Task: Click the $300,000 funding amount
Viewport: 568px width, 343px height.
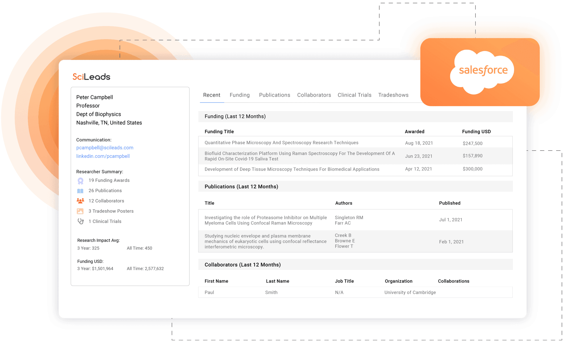Action: click(473, 169)
